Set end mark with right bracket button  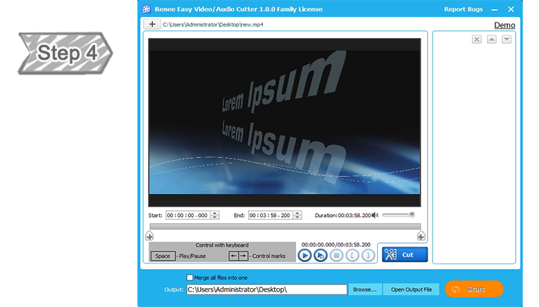click(x=367, y=256)
